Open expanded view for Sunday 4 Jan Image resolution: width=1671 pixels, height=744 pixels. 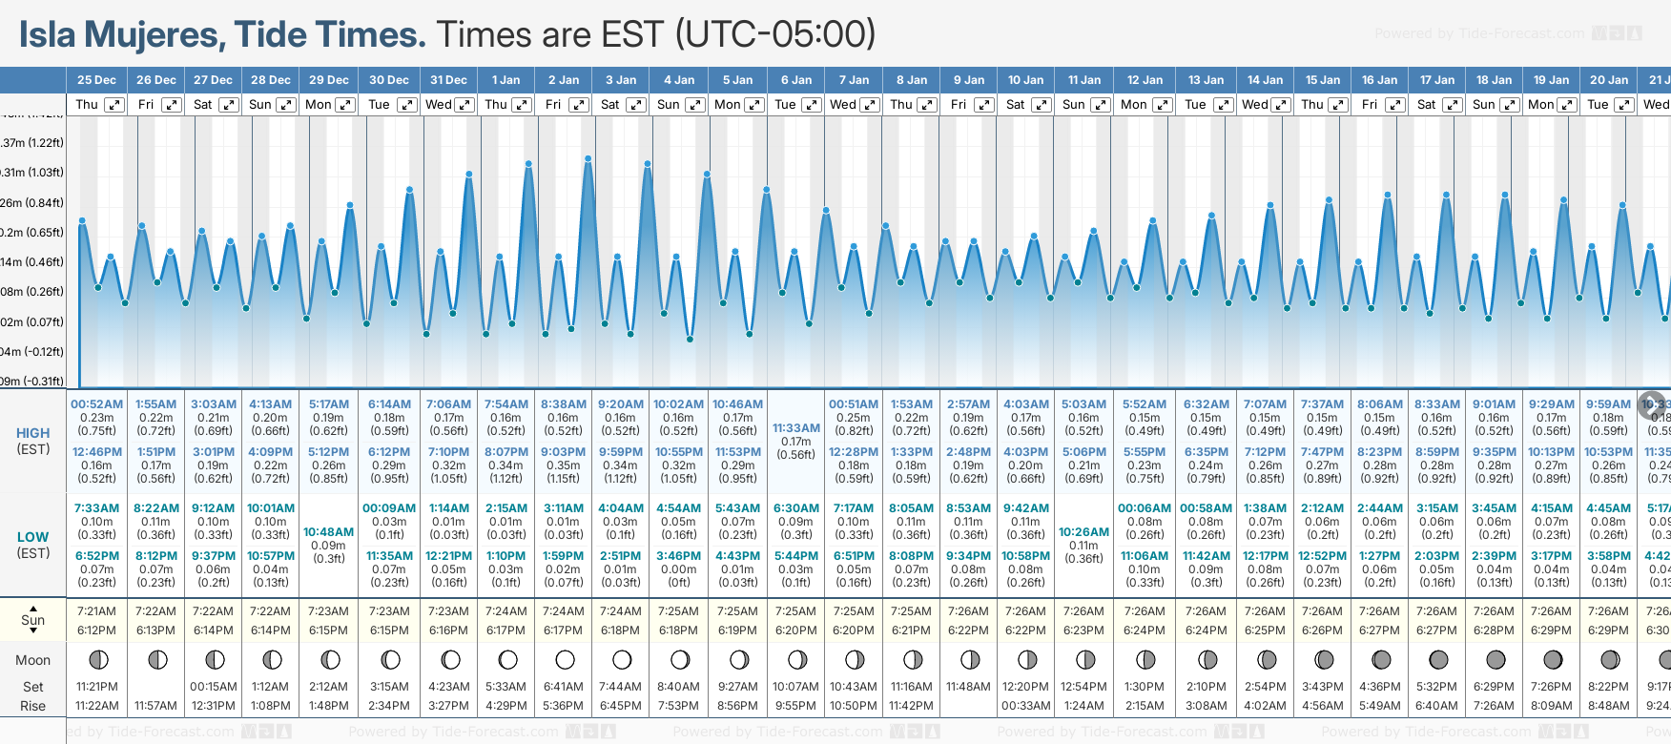coord(695,105)
